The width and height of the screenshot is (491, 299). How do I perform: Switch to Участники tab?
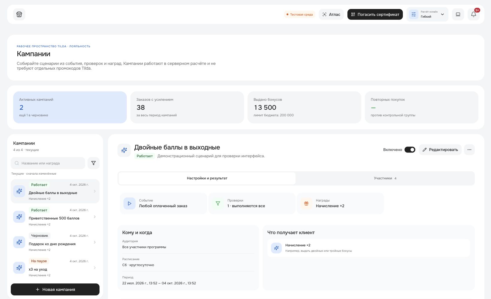pos(385,178)
